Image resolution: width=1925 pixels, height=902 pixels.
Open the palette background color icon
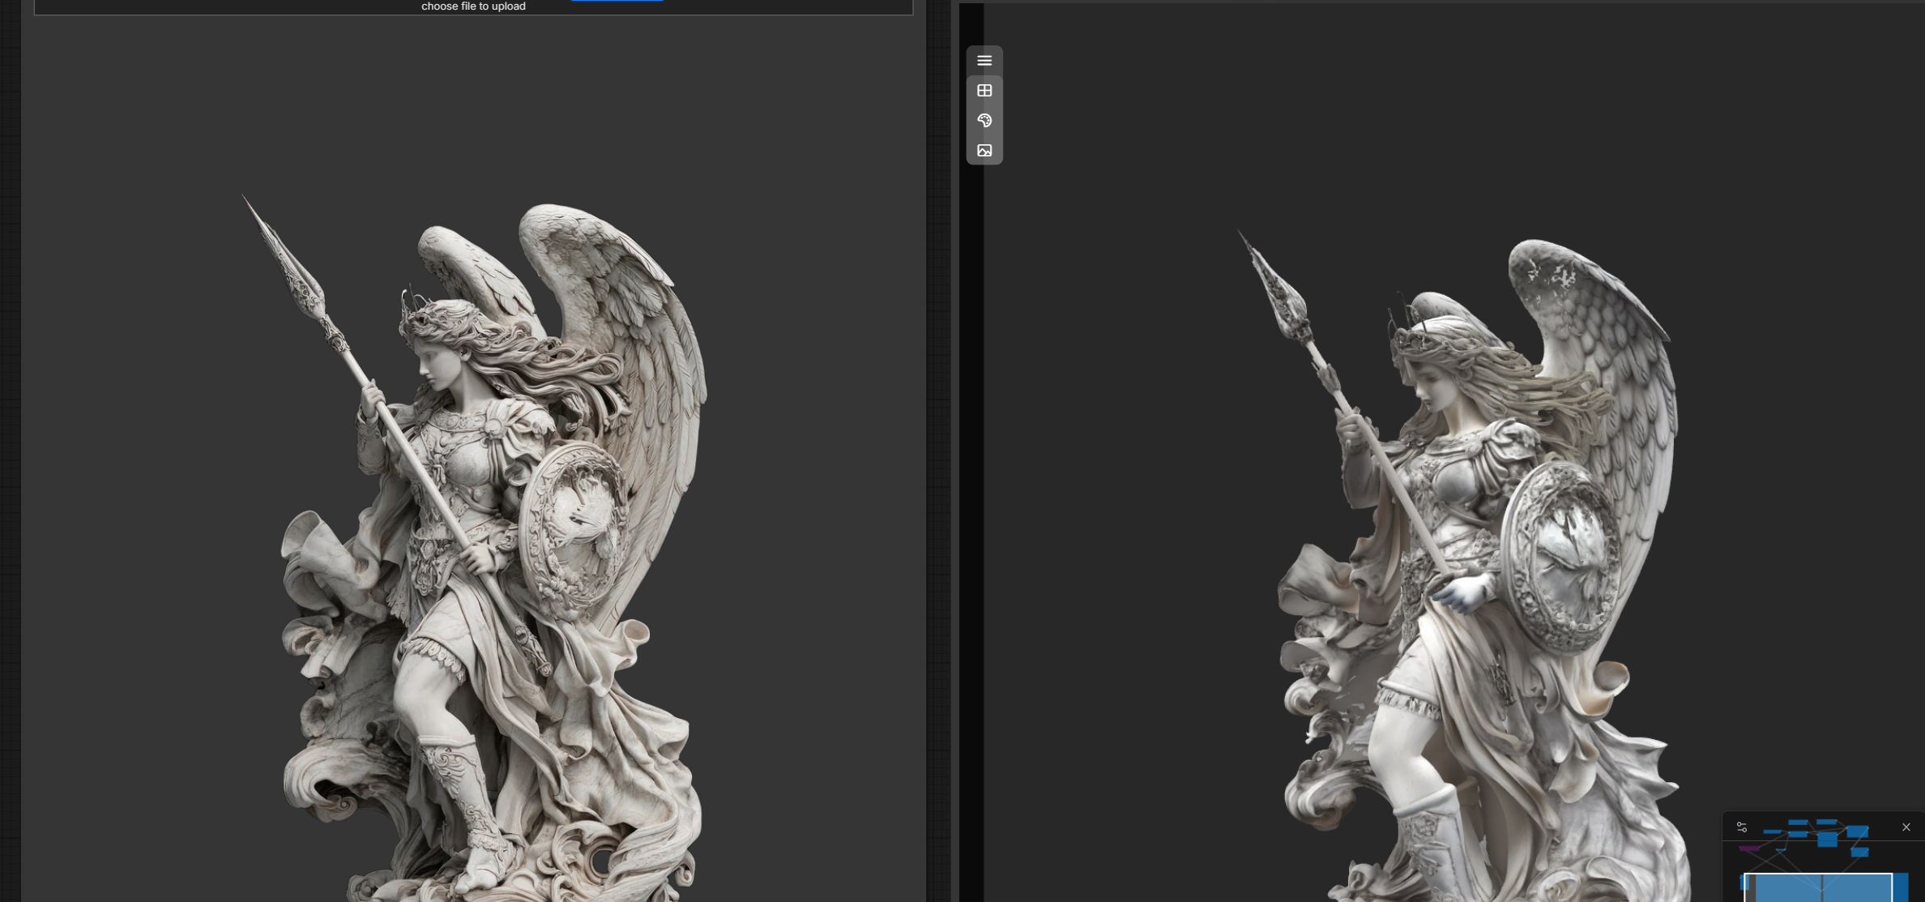click(x=984, y=121)
